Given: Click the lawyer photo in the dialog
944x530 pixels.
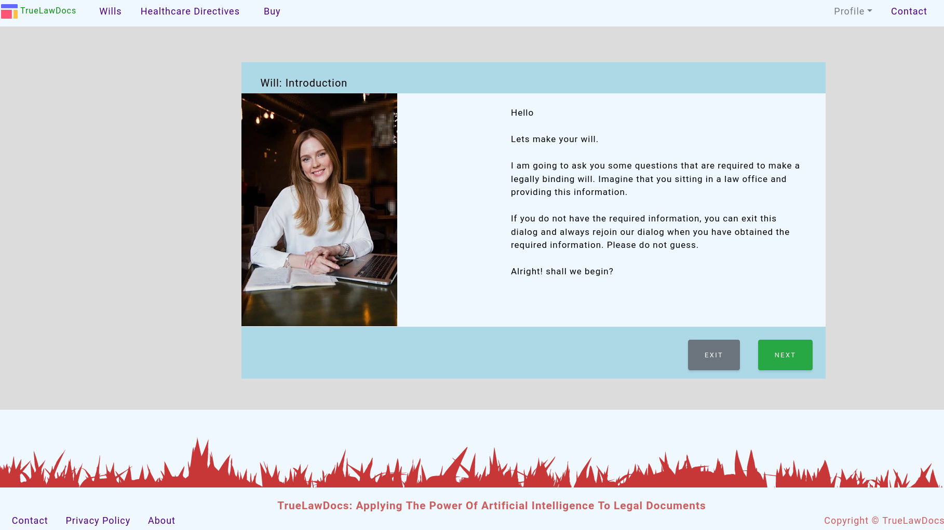Looking at the screenshot, I should pos(319,209).
